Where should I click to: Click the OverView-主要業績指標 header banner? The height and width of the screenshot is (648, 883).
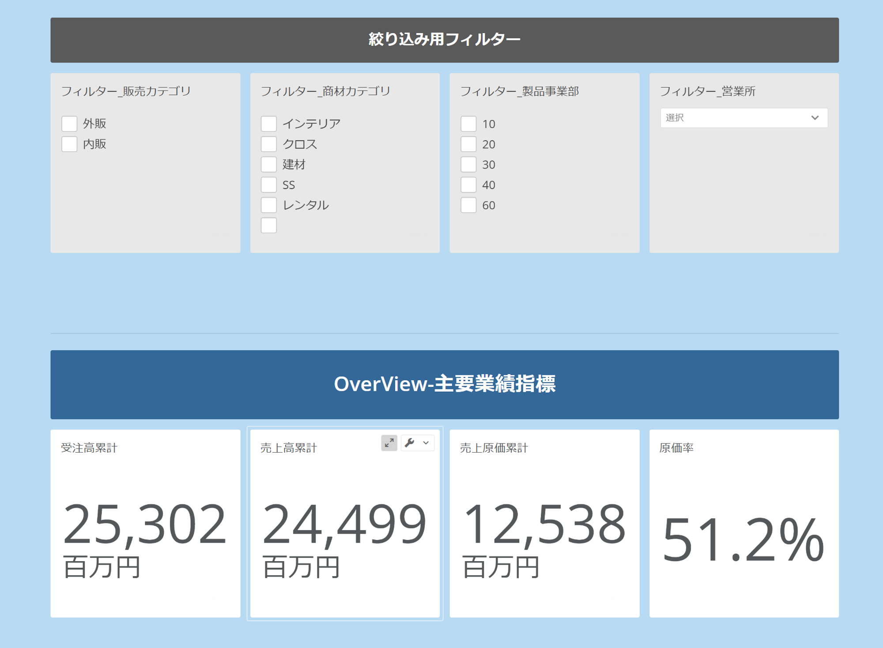[x=445, y=384]
